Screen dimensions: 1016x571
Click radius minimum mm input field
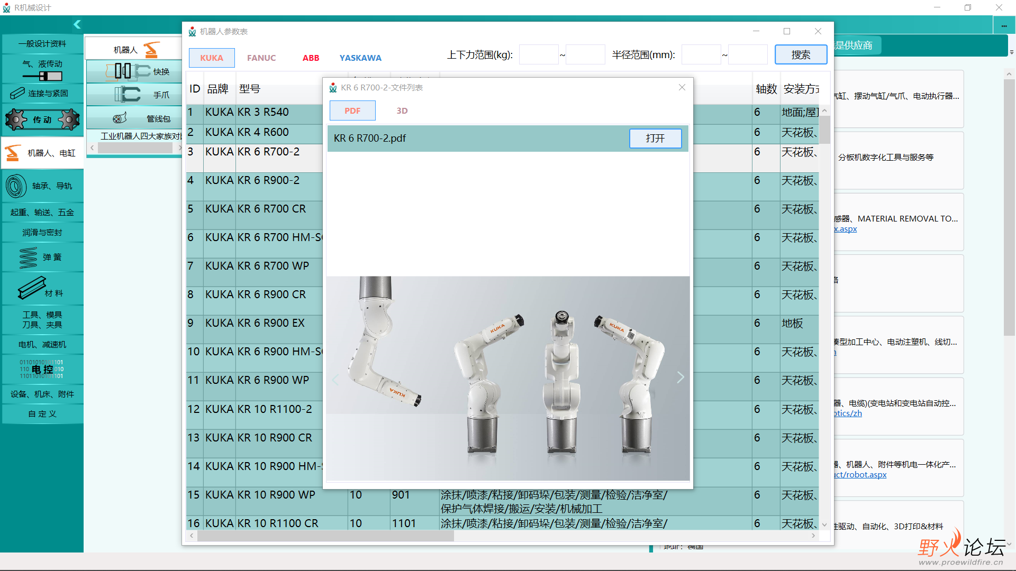701,54
